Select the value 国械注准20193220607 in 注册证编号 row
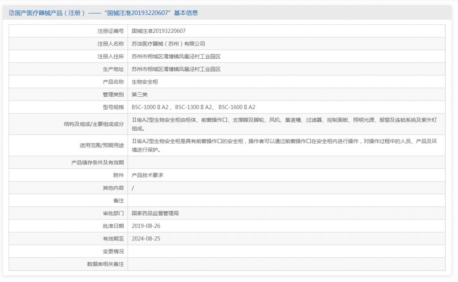This screenshot has width=458, height=282. point(159,31)
